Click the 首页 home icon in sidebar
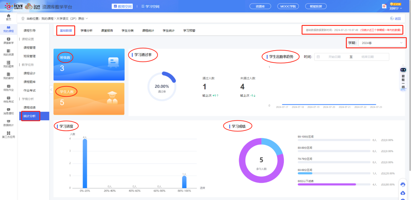 point(8,17)
